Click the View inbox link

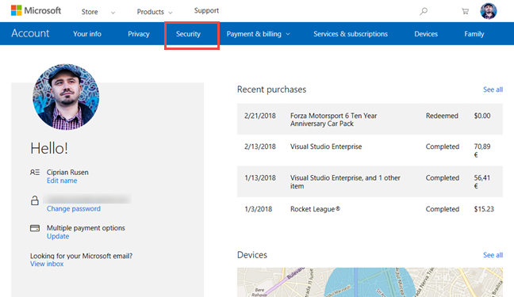[47, 264]
